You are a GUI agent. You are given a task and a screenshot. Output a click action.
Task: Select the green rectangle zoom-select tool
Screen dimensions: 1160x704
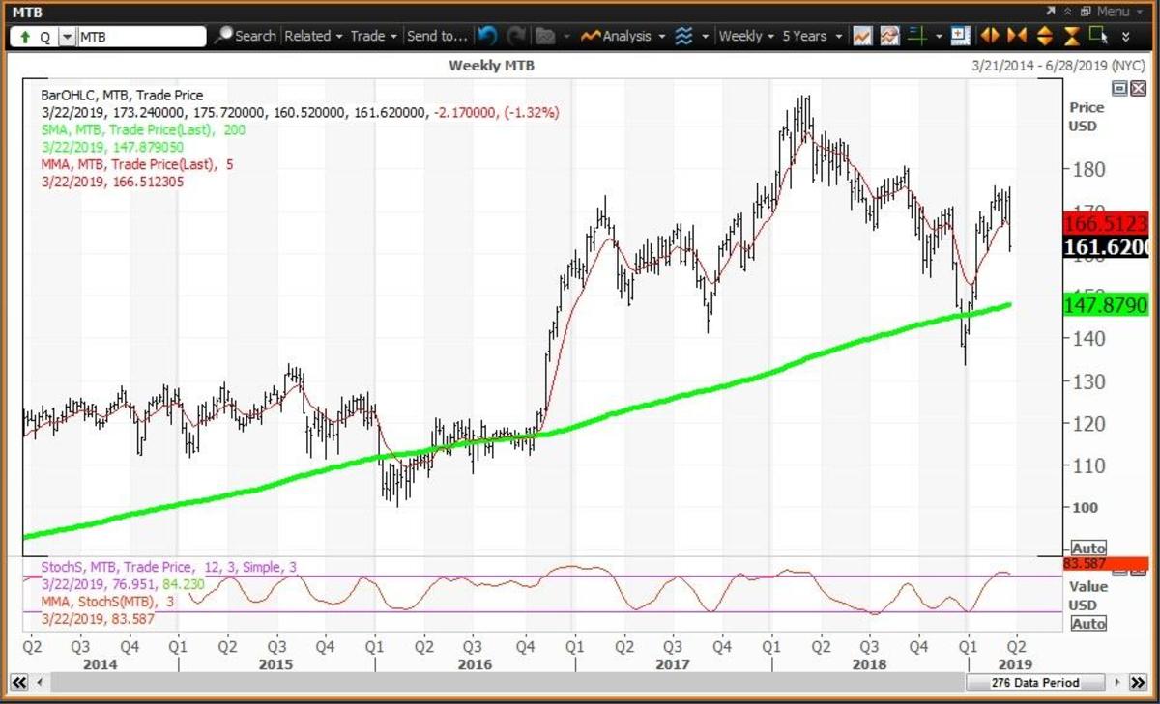1097,36
